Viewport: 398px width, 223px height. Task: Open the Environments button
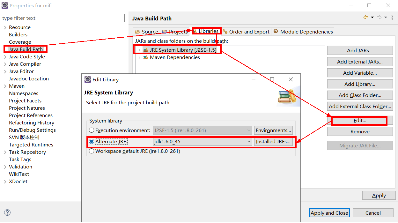point(273,130)
